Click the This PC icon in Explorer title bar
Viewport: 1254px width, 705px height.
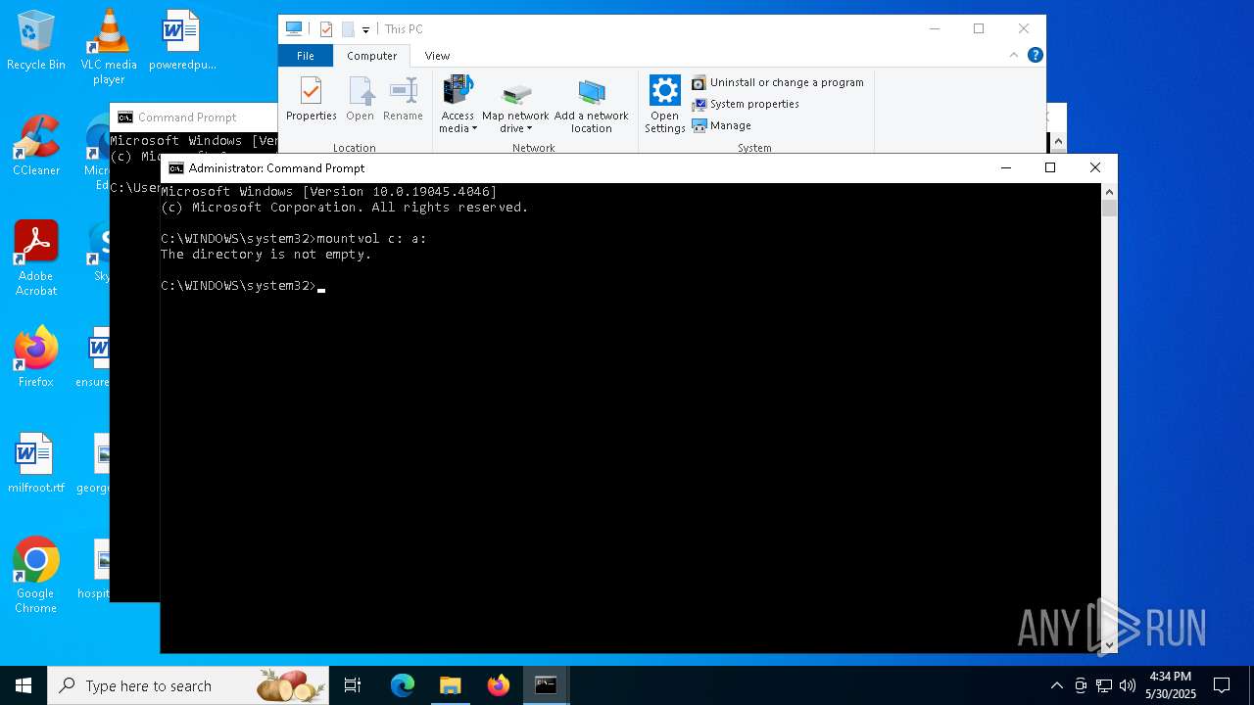[x=293, y=29]
